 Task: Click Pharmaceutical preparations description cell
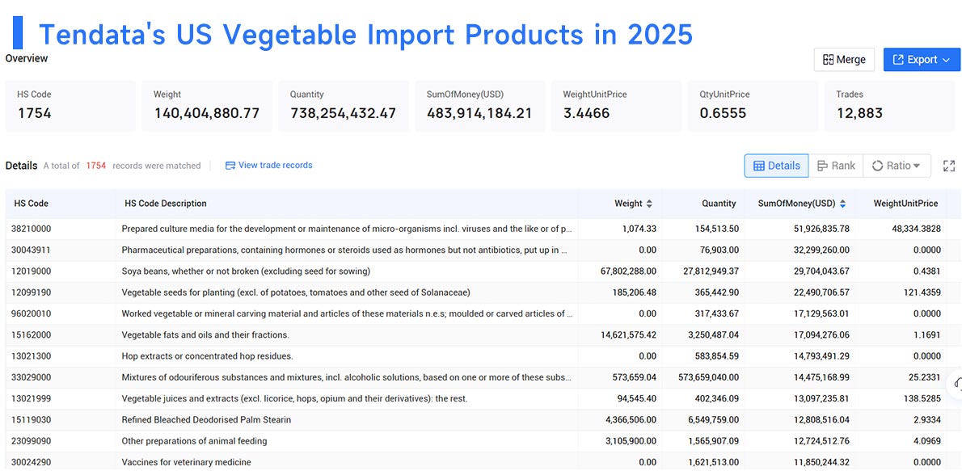tap(347, 250)
